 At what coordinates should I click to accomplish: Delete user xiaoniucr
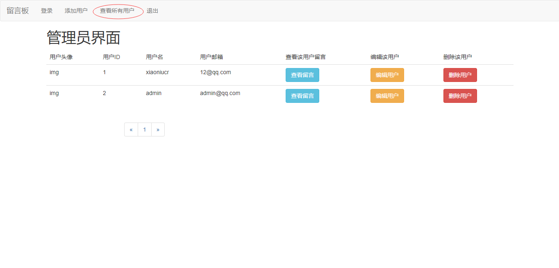point(460,75)
